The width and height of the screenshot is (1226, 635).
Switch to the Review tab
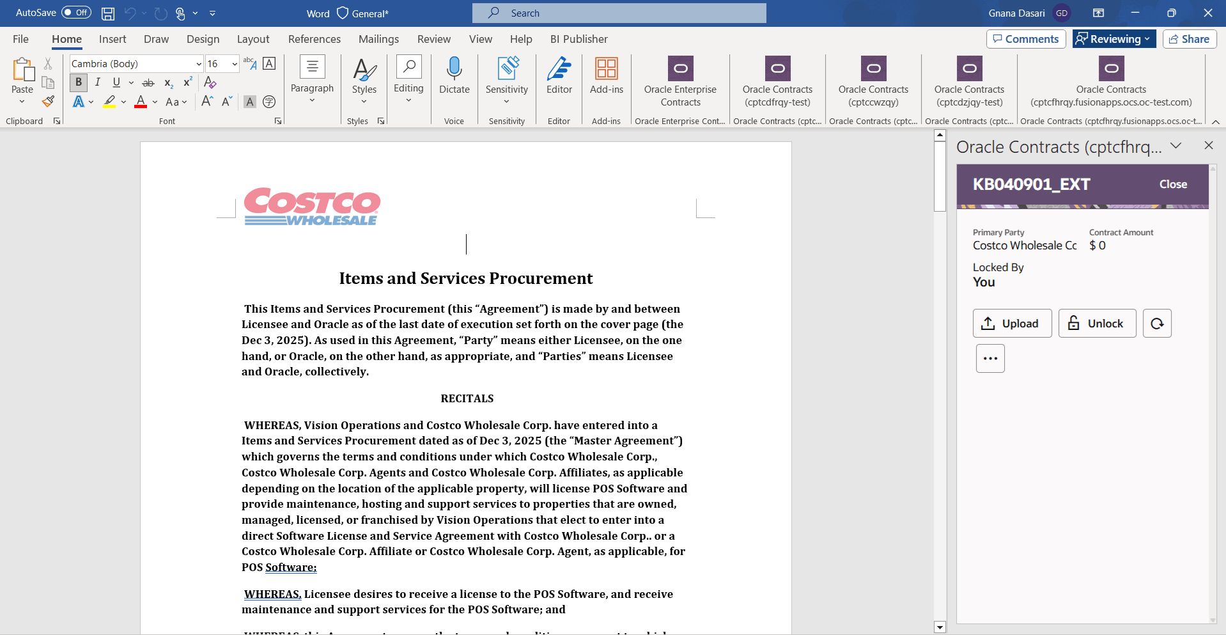pyautogui.click(x=434, y=39)
